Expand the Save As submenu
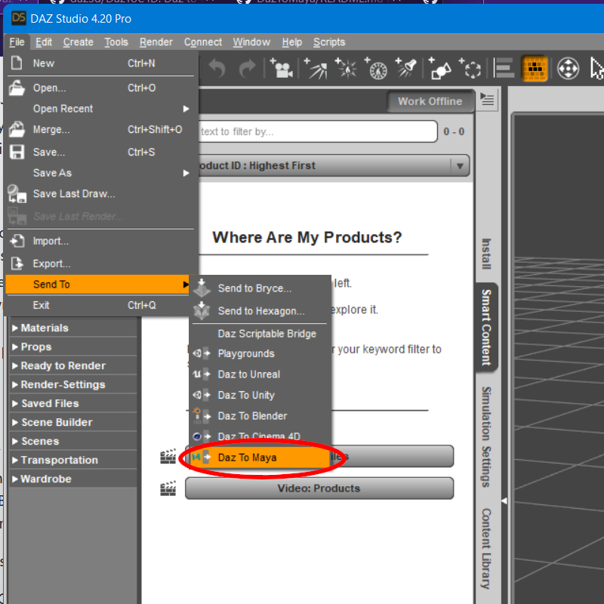 [x=100, y=173]
